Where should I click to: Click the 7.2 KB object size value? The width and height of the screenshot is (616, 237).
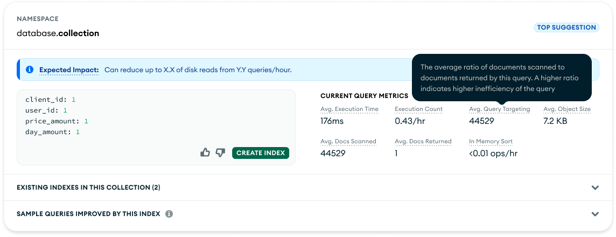pos(555,121)
